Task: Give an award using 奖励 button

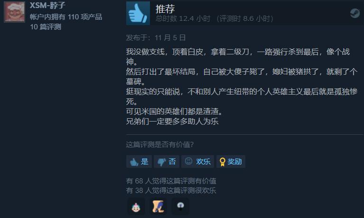Action: [x=231, y=162]
